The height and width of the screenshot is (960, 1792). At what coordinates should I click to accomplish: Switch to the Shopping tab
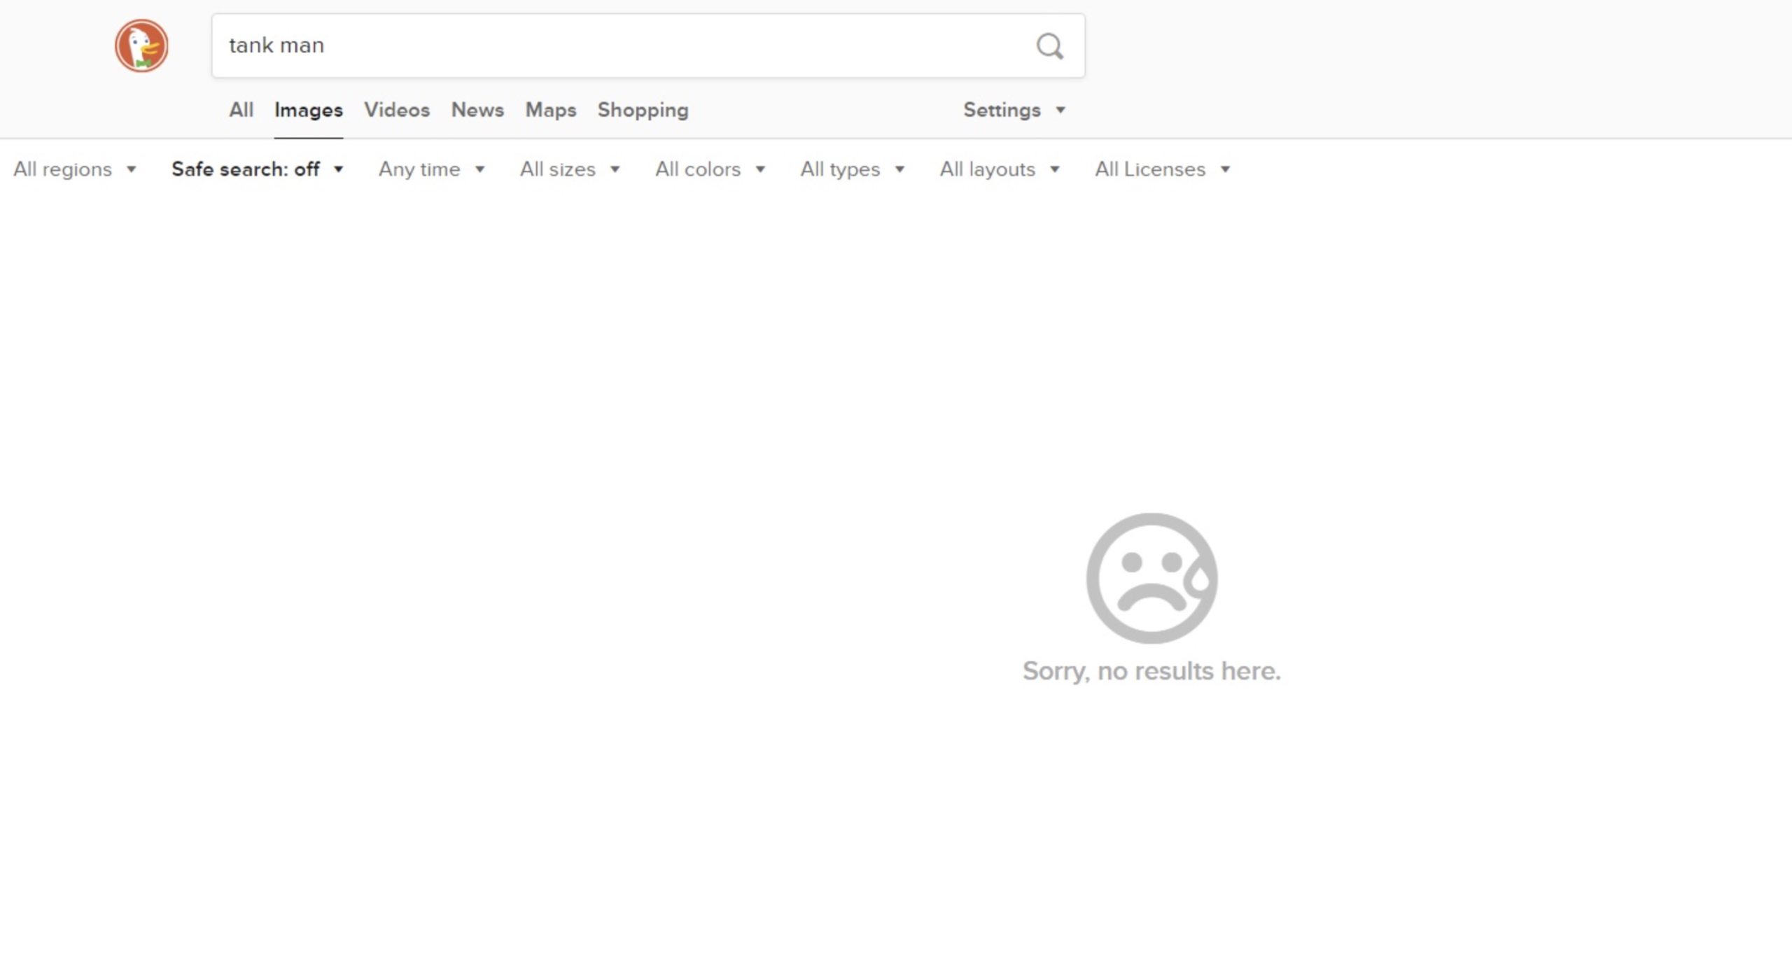click(x=643, y=110)
